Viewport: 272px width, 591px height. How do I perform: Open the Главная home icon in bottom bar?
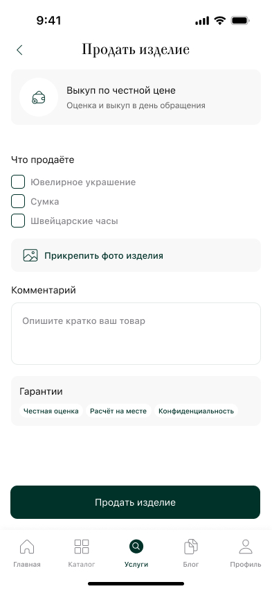[x=27, y=546]
